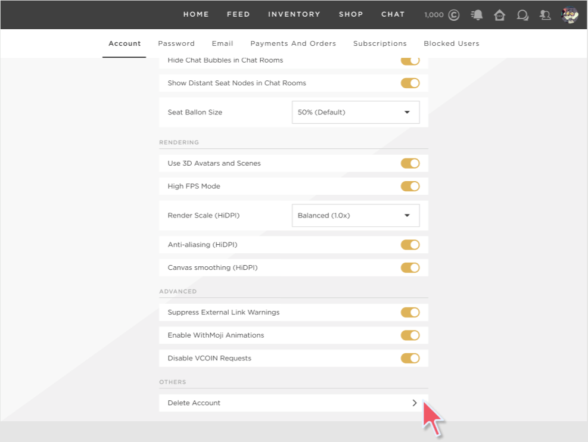Toggle Enable WithMoji Animations
The image size is (588, 442).
point(410,335)
